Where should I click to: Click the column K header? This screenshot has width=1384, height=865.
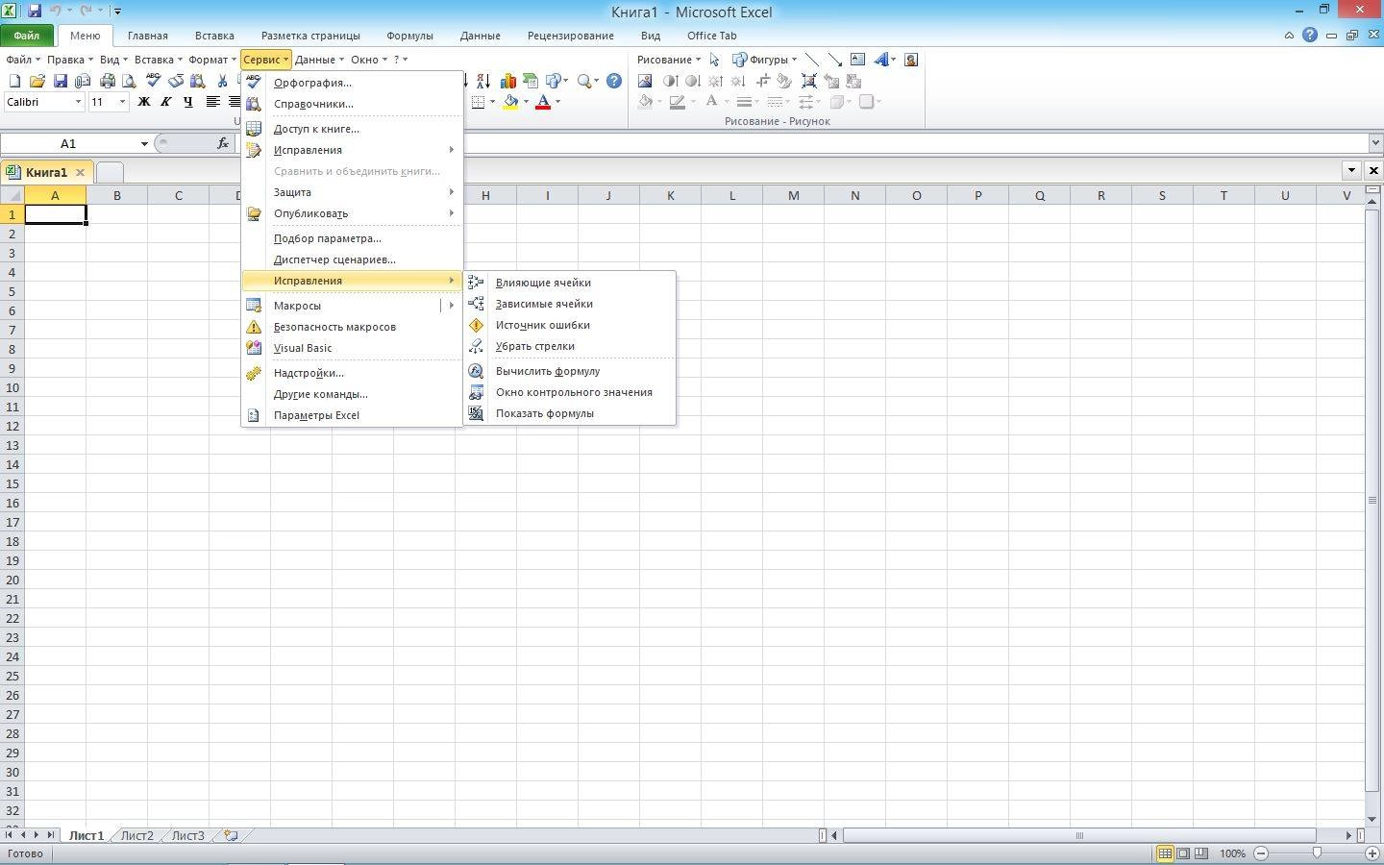tap(670, 195)
